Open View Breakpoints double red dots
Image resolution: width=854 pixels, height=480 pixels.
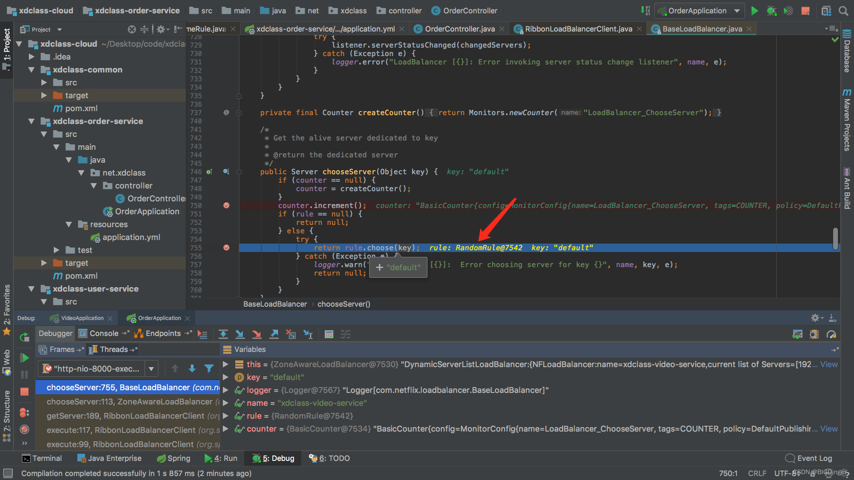(x=24, y=413)
